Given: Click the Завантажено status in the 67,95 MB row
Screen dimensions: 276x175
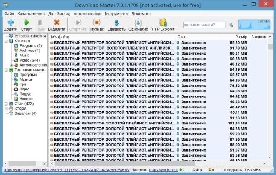Looking at the screenshot, I should (194, 139).
